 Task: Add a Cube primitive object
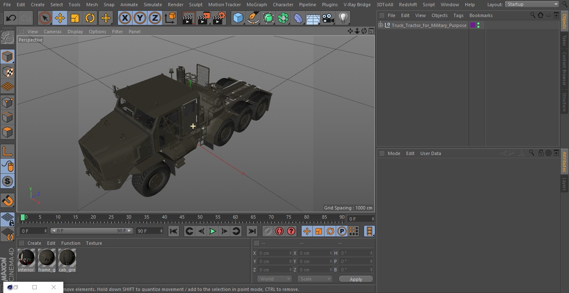(x=238, y=18)
